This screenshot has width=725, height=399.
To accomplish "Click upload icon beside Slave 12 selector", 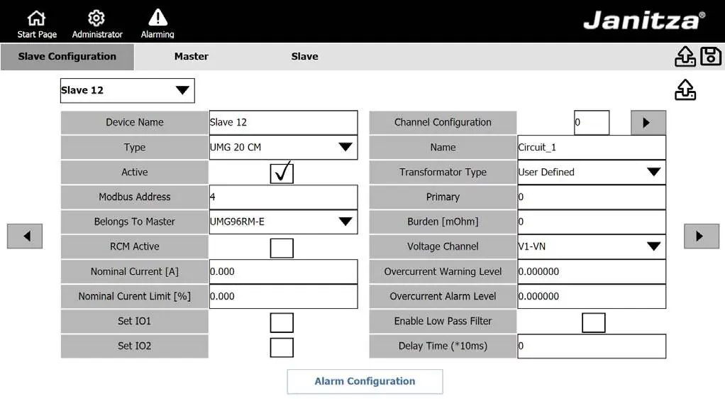I will [685, 89].
